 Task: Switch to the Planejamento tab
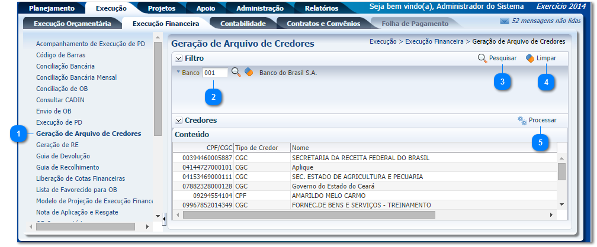tap(52, 8)
